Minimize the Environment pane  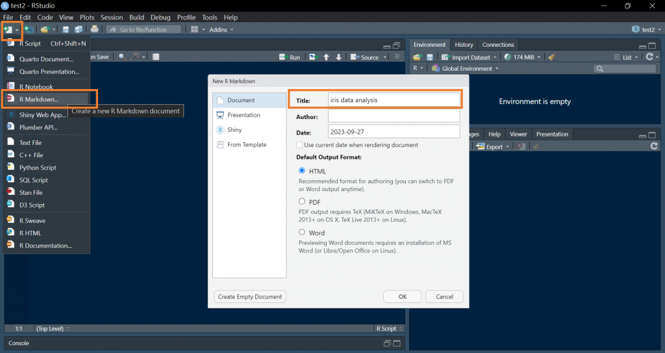tap(642, 46)
